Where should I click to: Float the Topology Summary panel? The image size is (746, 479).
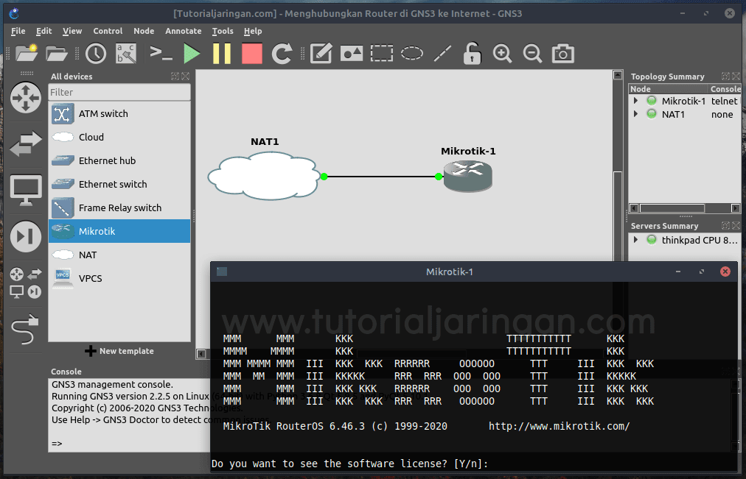click(x=725, y=76)
